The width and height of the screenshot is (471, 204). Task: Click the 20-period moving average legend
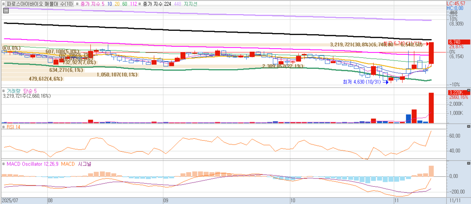click(x=117, y=4)
